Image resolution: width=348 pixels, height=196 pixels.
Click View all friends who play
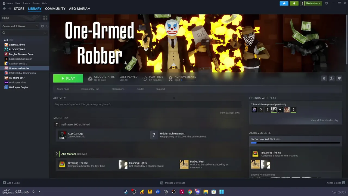point(324,120)
